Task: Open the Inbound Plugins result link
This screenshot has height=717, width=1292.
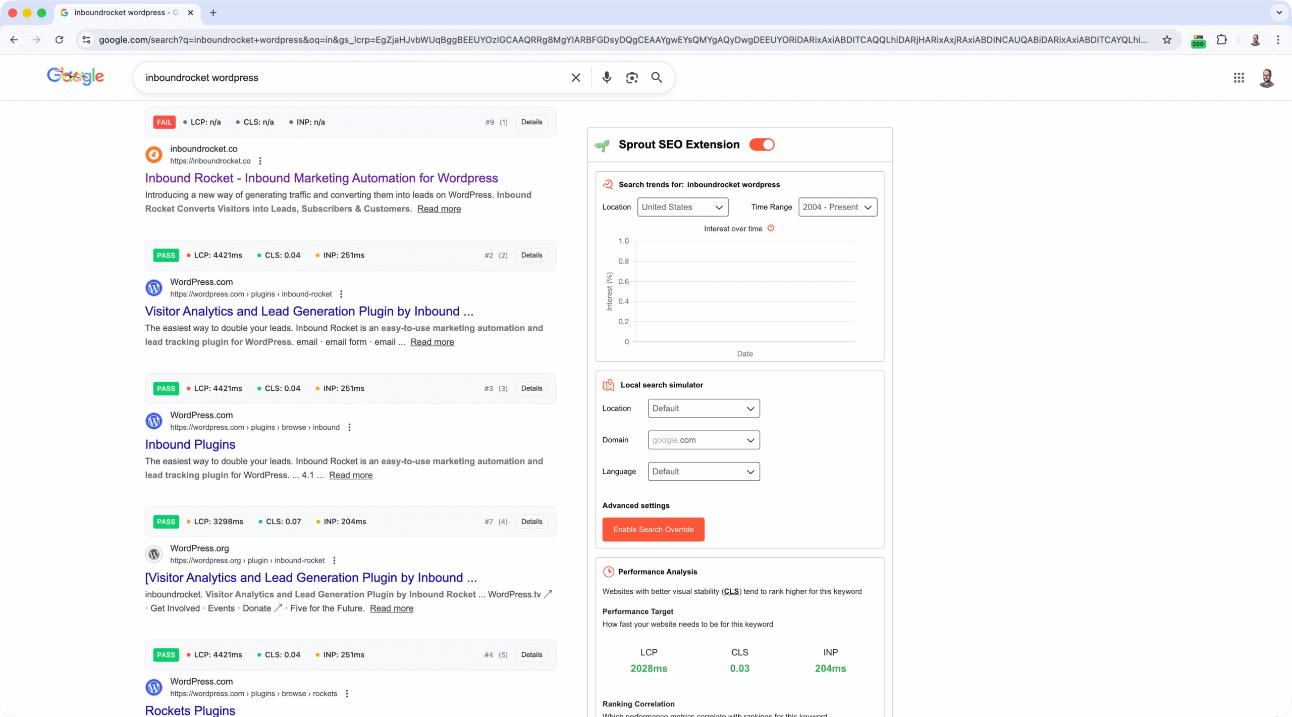Action: pos(190,444)
